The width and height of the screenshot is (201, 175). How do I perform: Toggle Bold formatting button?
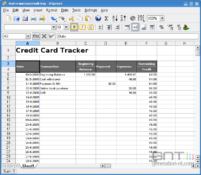(74, 27)
